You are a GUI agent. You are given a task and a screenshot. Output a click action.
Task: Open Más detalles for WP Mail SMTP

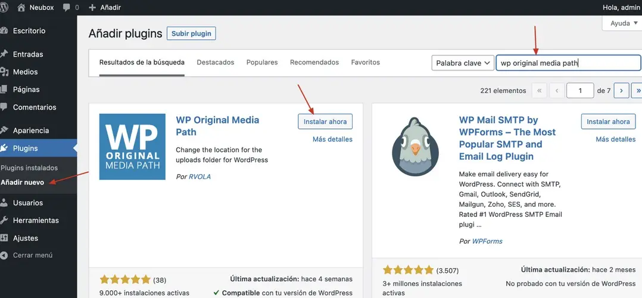click(x=616, y=139)
